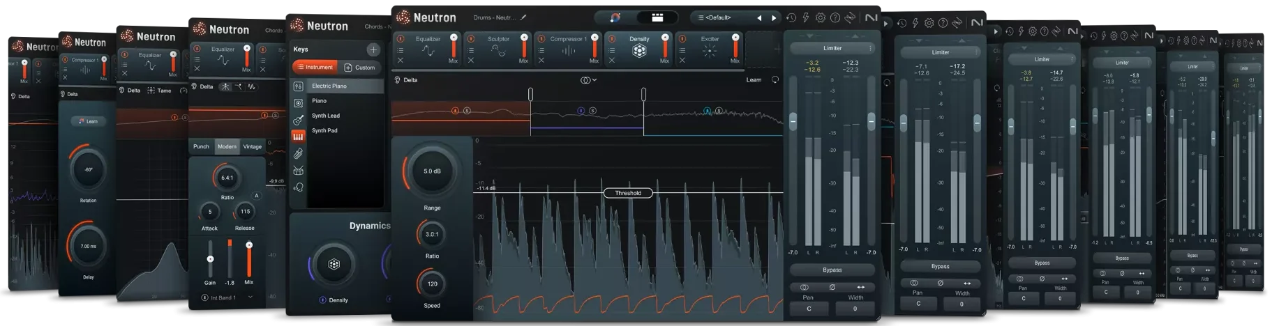Remove the Sculptor module with its X
This screenshot has height=326, width=1272.
click(471, 61)
